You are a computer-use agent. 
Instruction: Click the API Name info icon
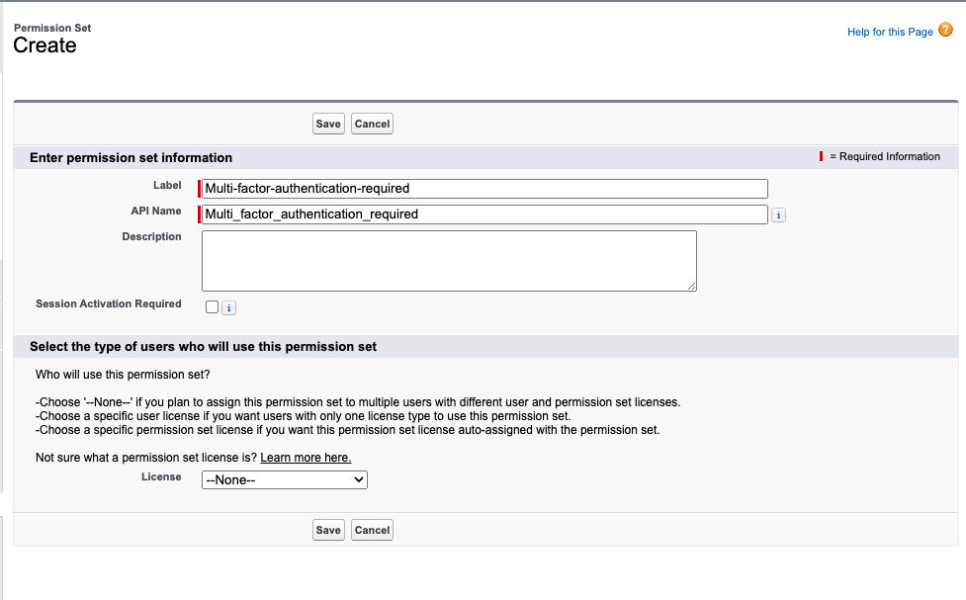(x=778, y=214)
